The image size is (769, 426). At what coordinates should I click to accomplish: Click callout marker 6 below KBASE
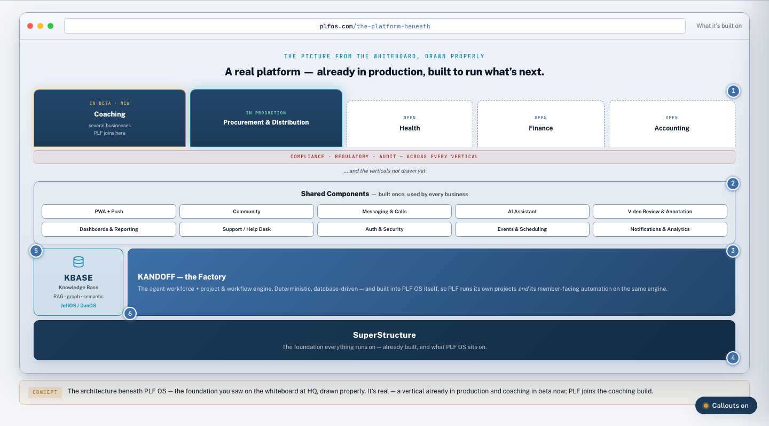pos(130,313)
